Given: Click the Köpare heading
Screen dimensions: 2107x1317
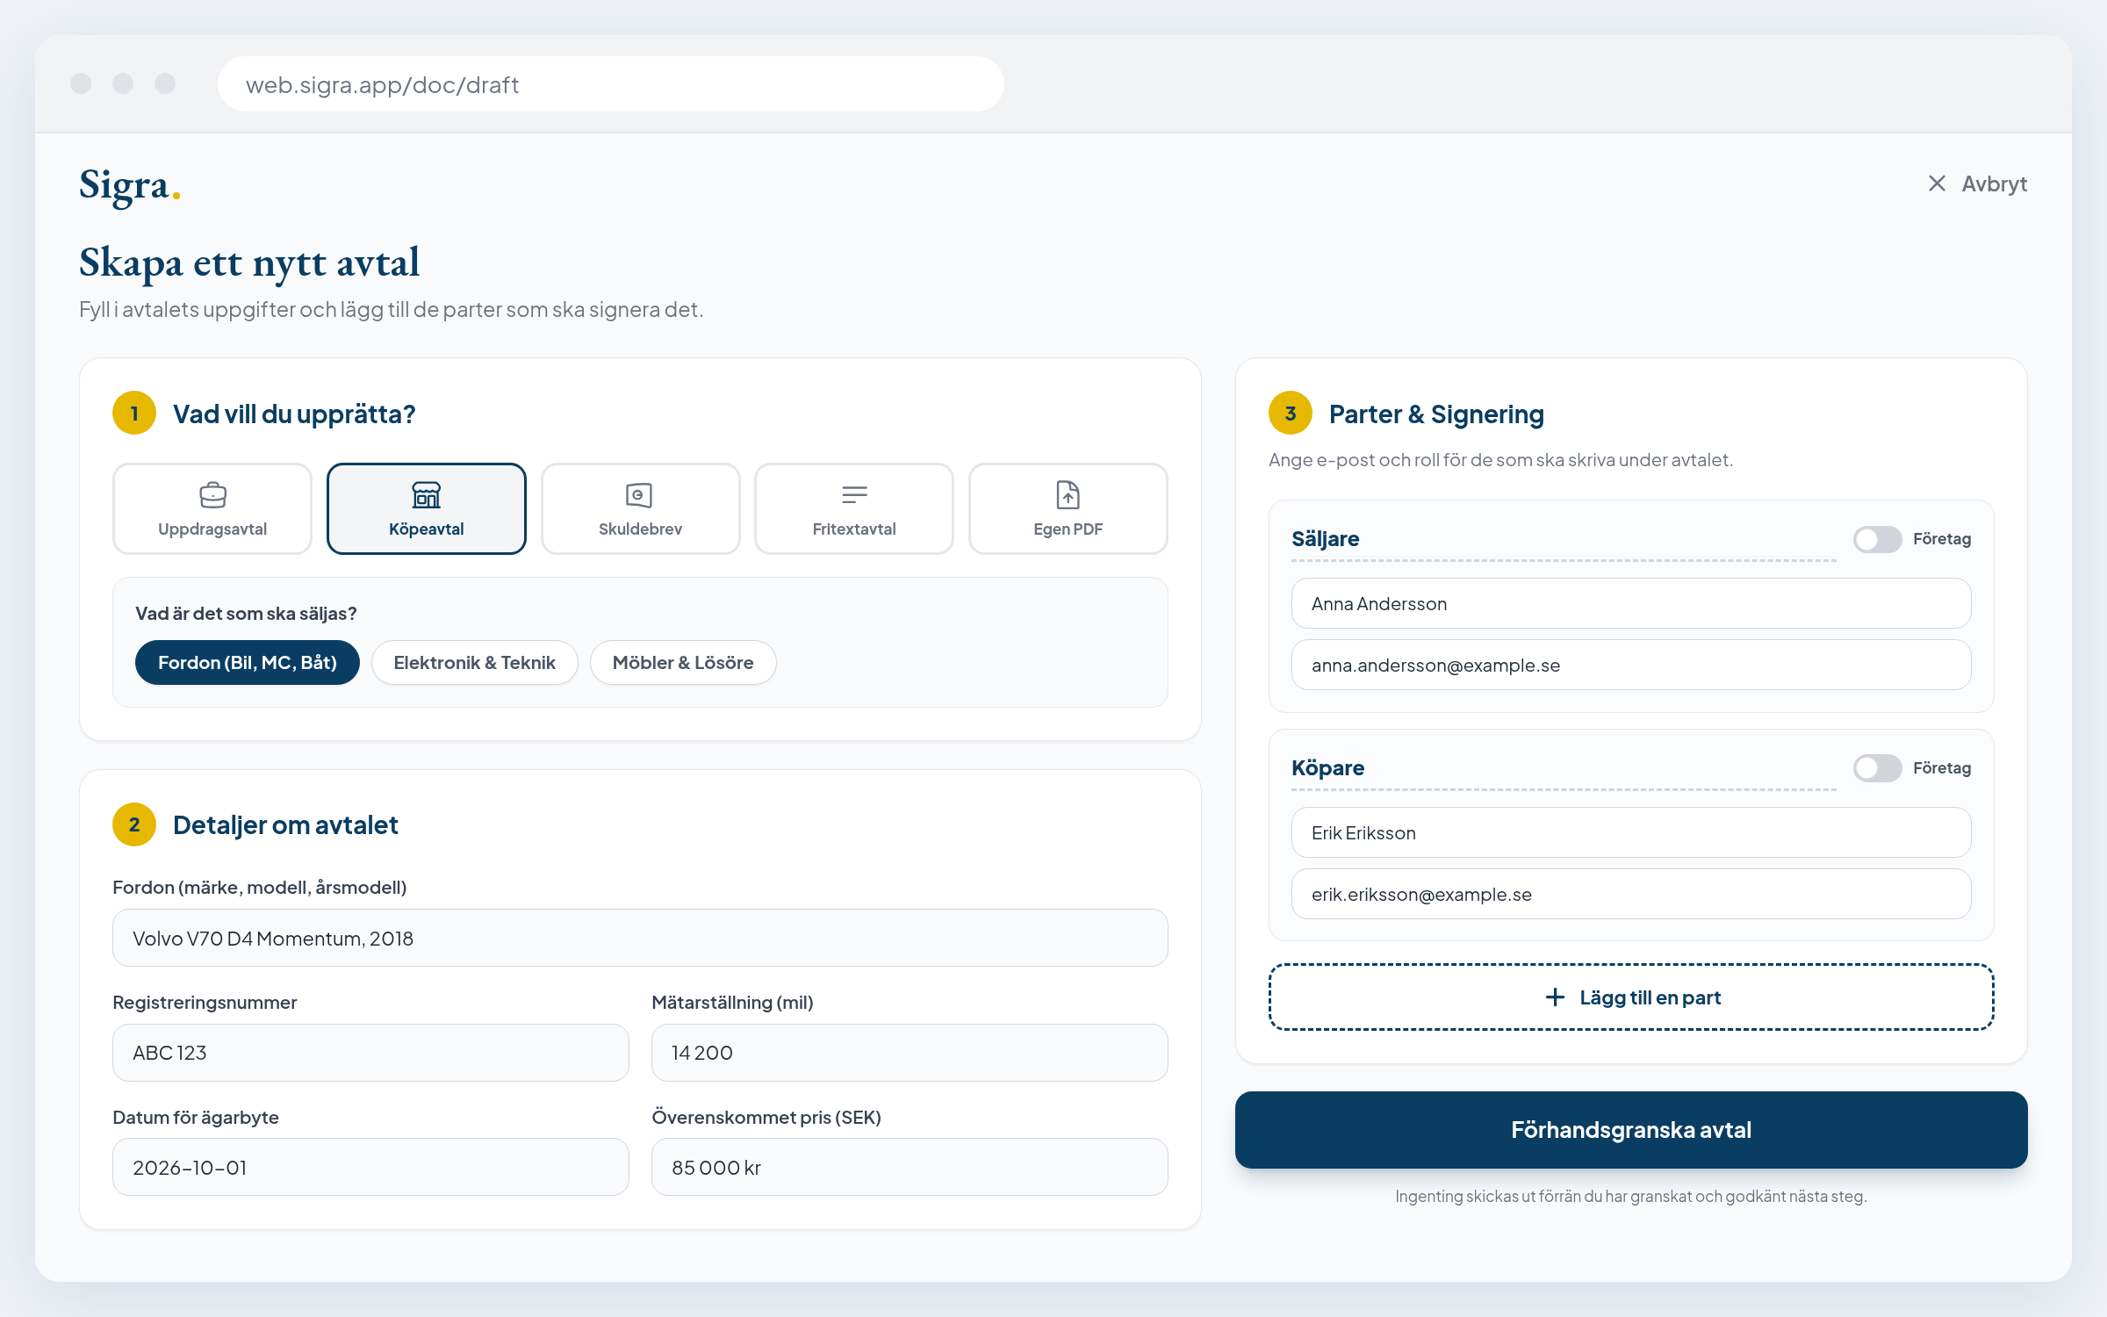Looking at the screenshot, I should (1327, 768).
